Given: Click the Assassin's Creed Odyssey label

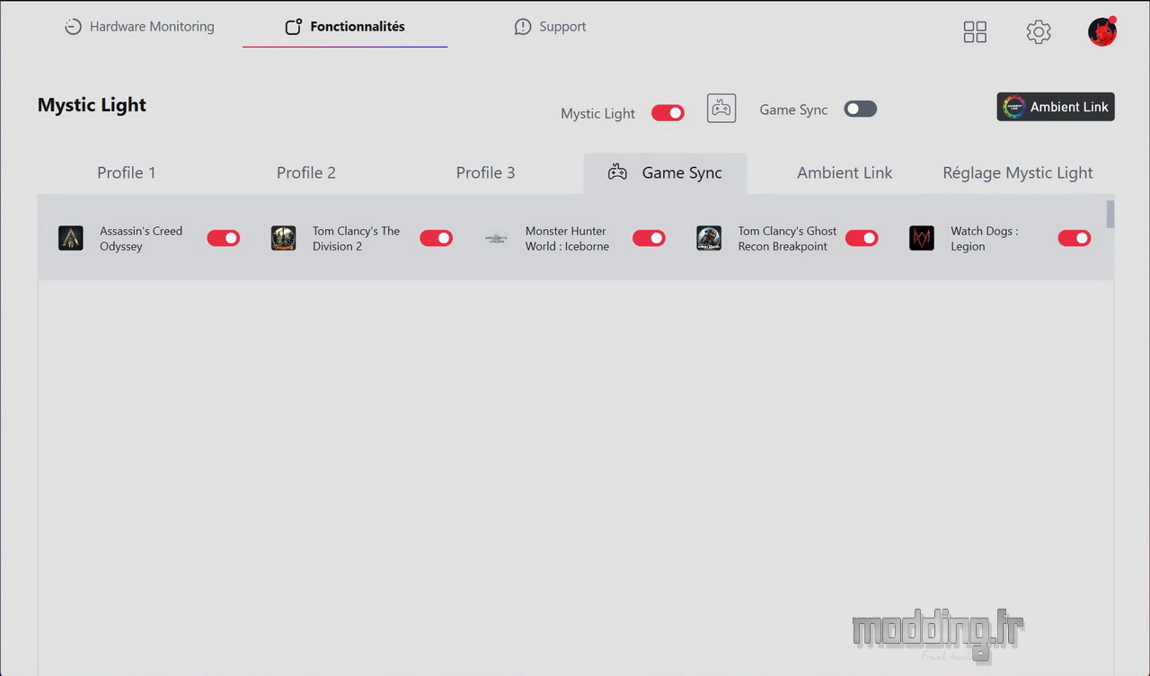Looking at the screenshot, I should point(141,239).
